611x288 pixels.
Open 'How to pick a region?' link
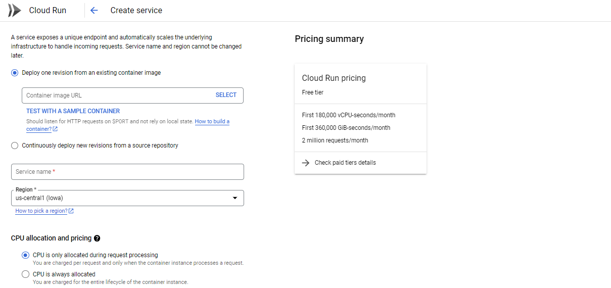[41, 211]
